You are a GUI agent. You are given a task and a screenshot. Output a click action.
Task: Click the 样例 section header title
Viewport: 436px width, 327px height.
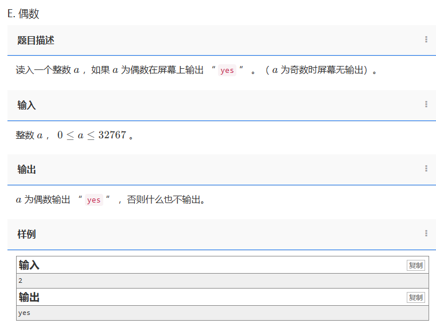pyautogui.click(x=26, y=234)
